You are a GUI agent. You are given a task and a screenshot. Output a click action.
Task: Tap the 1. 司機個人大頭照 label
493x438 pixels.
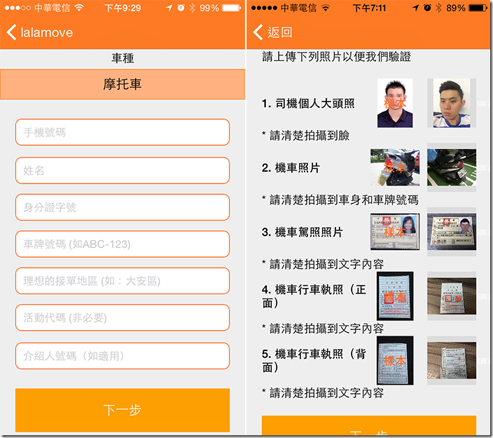click(308, 103)
